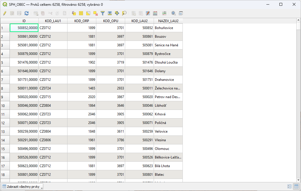Invert the feature selection
Viewport: 301px width, 191px height.
(88, 13)
